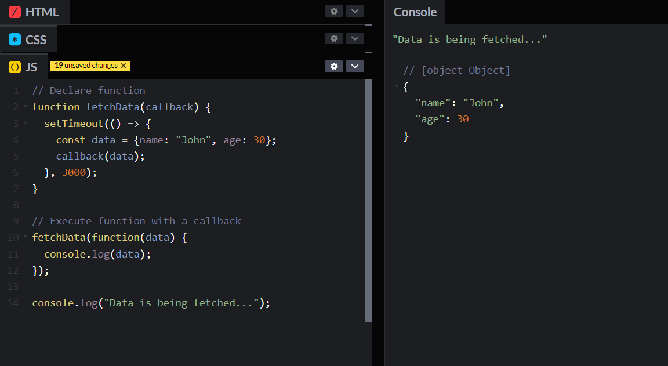
Task: Click the JS editor vertical scrollbar
Action: (368, 200)
